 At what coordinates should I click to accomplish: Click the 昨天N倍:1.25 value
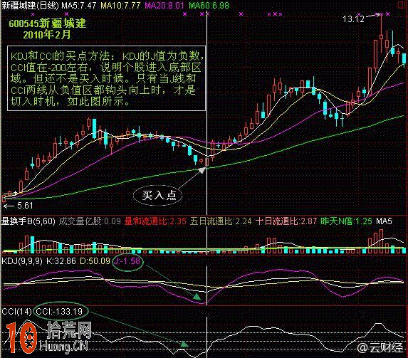(346, 221)
